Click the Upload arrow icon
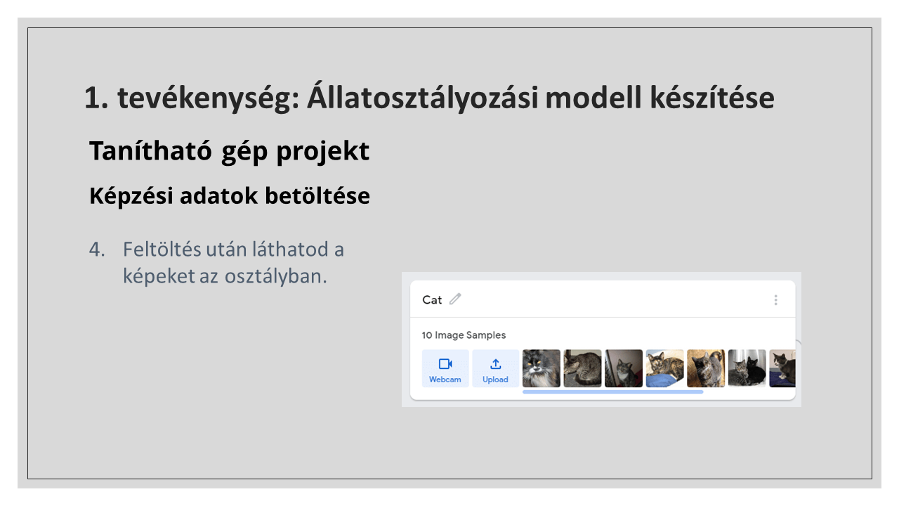 [x=495, y=364]
